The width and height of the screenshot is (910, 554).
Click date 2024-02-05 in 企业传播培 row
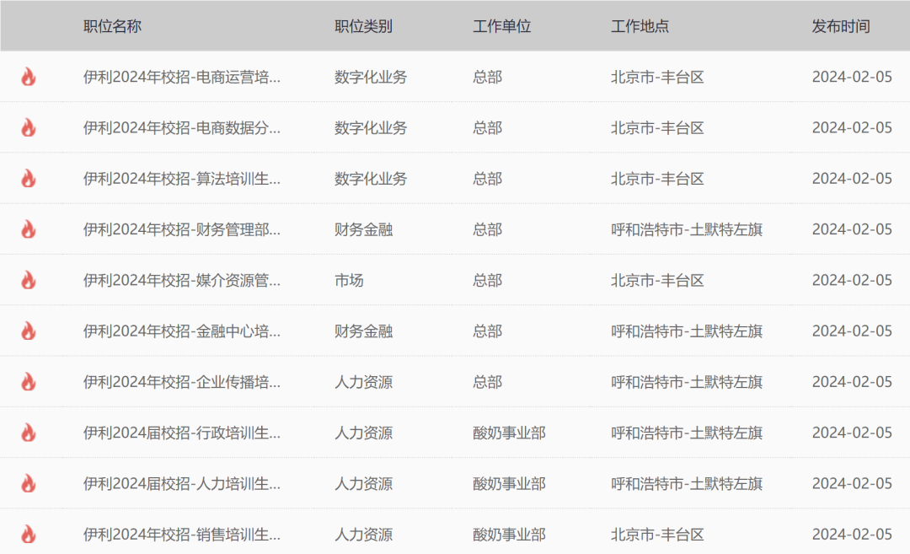click(x=852, y=381)
